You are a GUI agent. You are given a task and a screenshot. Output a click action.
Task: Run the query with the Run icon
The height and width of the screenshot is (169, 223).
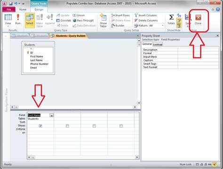(18, 19)
